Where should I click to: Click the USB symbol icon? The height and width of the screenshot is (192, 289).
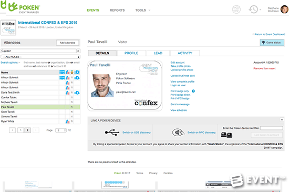pos(112,132)
